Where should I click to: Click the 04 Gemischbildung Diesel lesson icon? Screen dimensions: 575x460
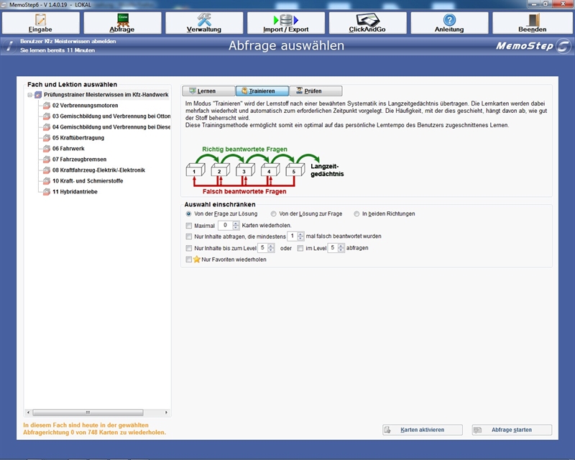(x=47, y=127)
